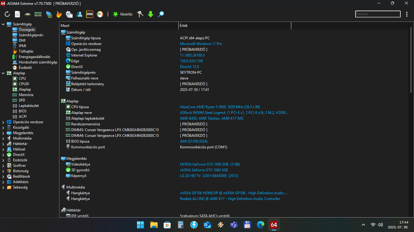Open the three-dot menu

(407, 14)
